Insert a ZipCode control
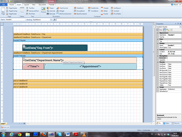The width and height of the screenshot is (182, 137). [x=51, y=11]
